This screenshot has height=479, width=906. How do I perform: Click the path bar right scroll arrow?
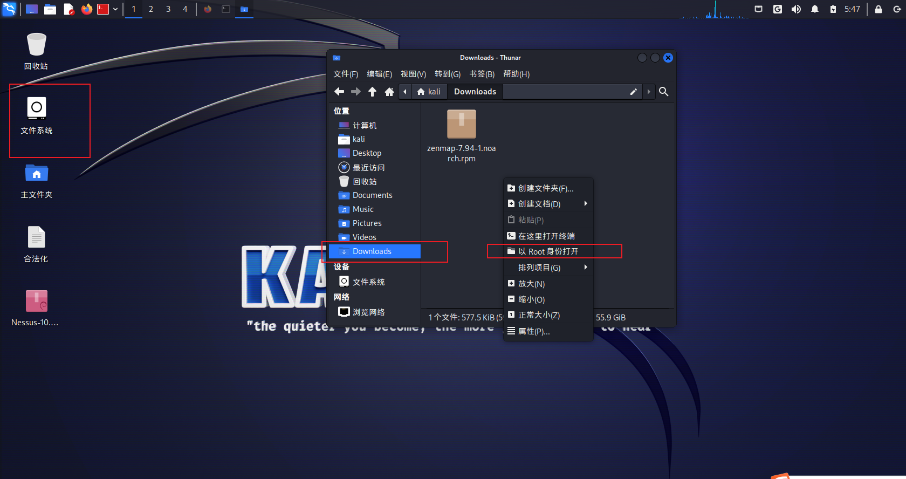click(649, 92)
